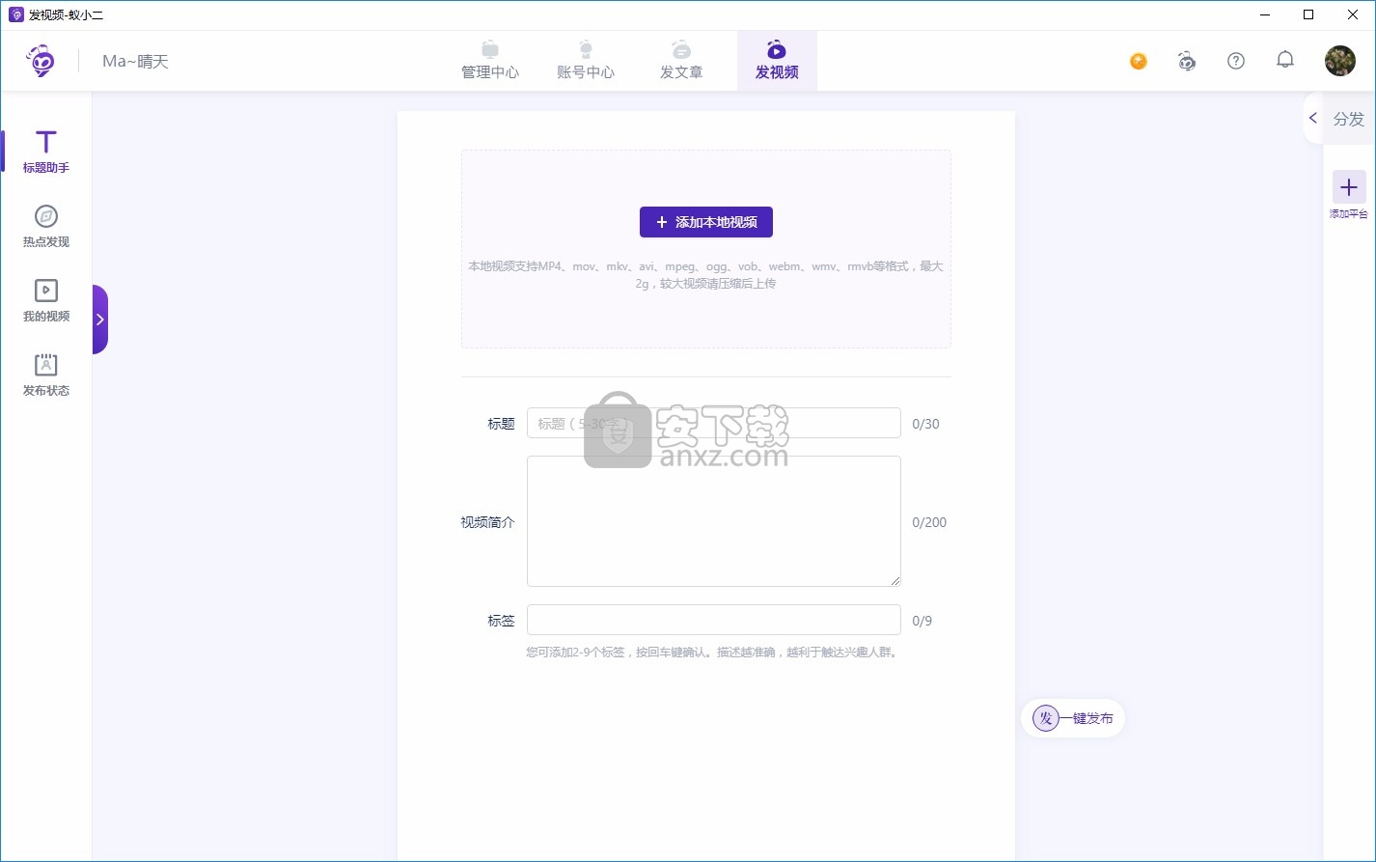Switch to the 账号中心 tab
The image size is (1376, 862).
point(586,61)
